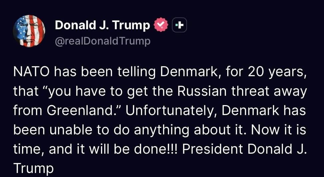324x177 pixels.
Task: Select the word NATO in the post
Action: [x=31, y=72]
